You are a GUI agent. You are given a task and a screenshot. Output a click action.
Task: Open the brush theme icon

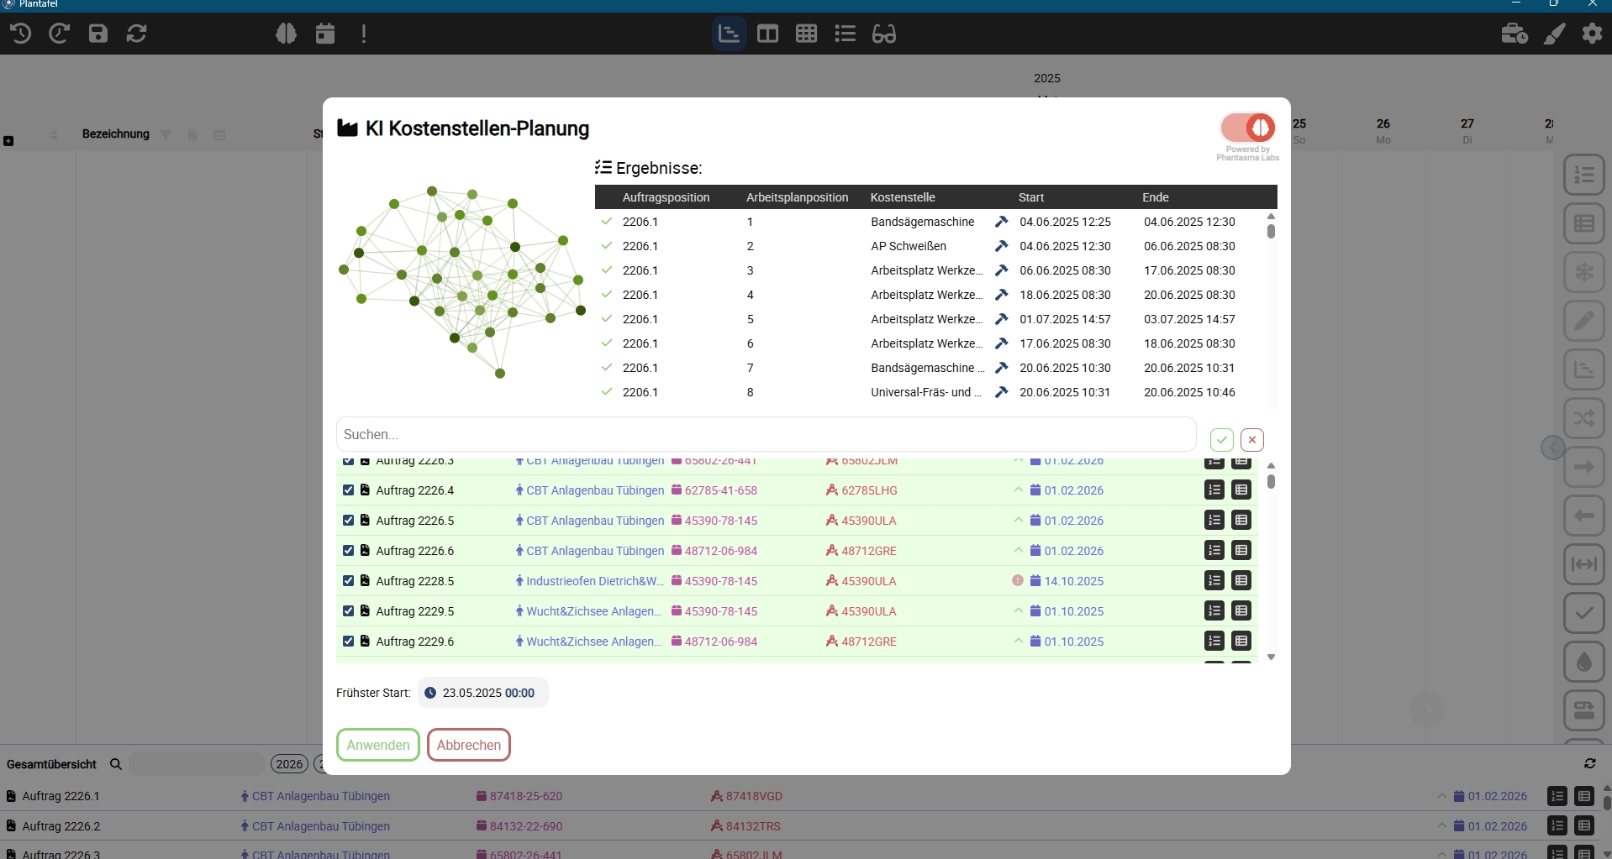(1554, 34)
